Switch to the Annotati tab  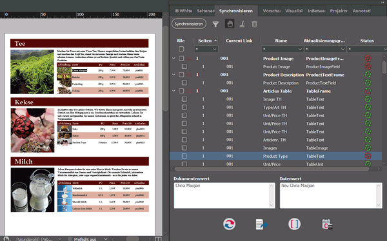point(361,11)
